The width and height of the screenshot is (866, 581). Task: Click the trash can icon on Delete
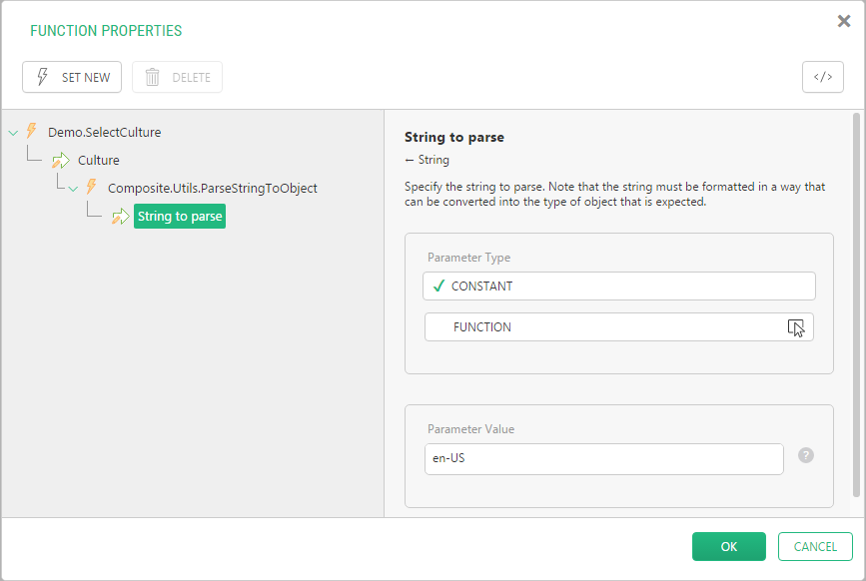click(x=153, y=77)
